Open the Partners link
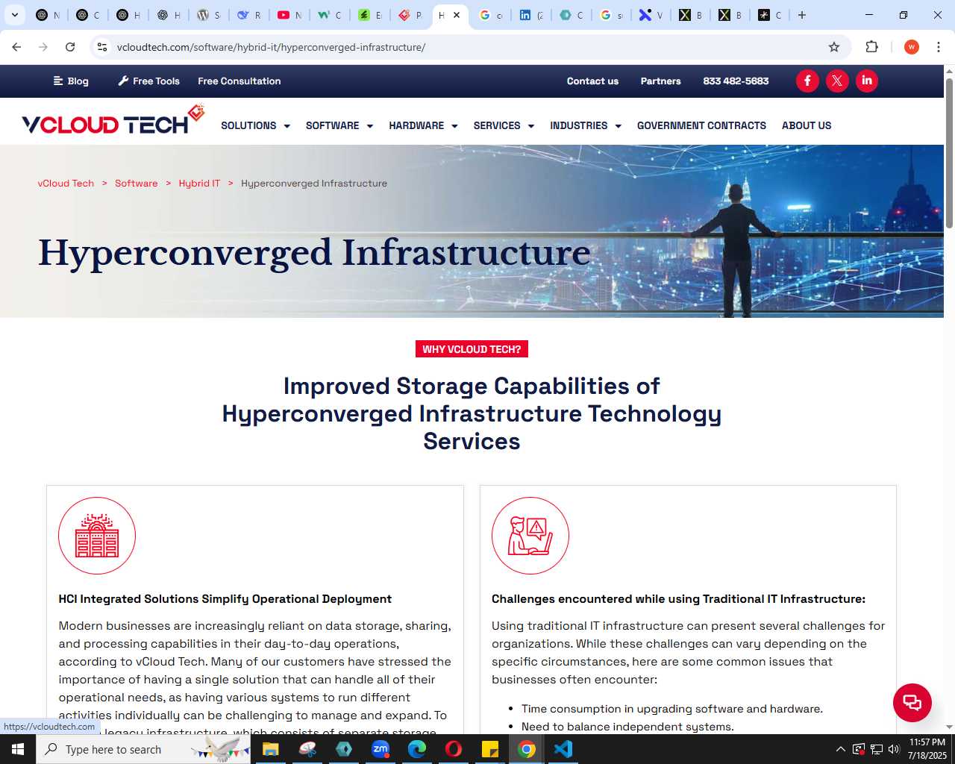 (660, 81)
